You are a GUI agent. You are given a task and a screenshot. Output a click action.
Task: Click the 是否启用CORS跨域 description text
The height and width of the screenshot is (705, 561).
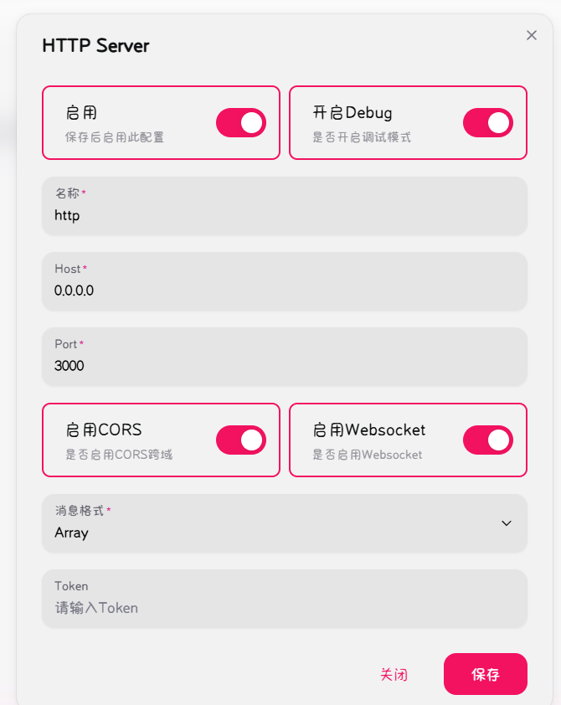(119, 455)
